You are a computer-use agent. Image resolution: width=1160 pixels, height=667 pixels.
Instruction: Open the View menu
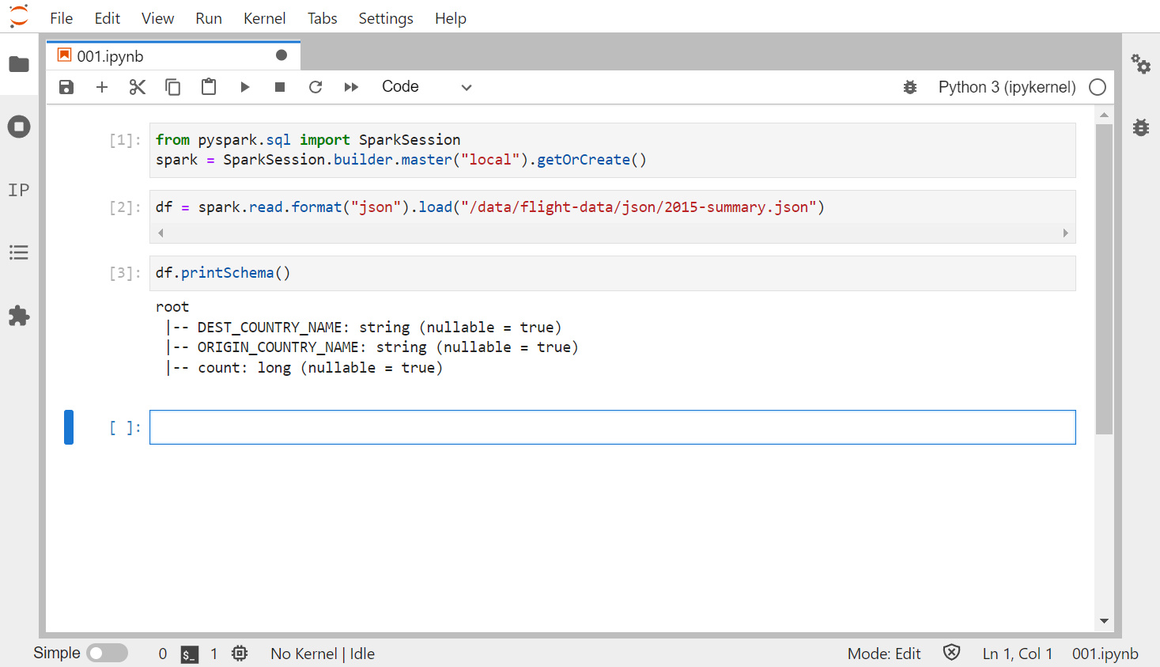tap(157, 18)
